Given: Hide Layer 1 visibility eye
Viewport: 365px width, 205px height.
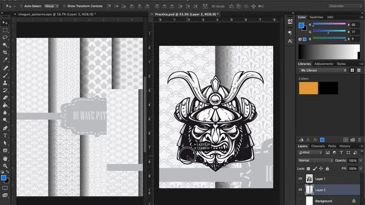Looking at the screenshot, I should (x=301, y=179).
